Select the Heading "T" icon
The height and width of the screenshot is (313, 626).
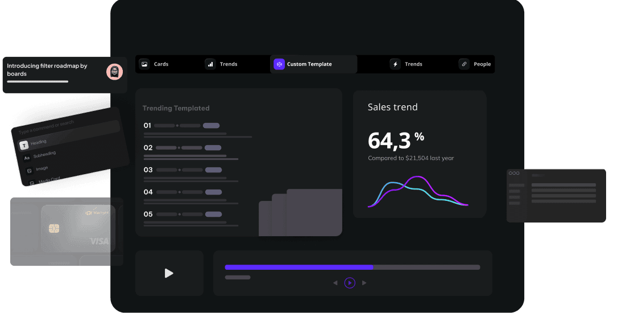(x=23, y=145)
